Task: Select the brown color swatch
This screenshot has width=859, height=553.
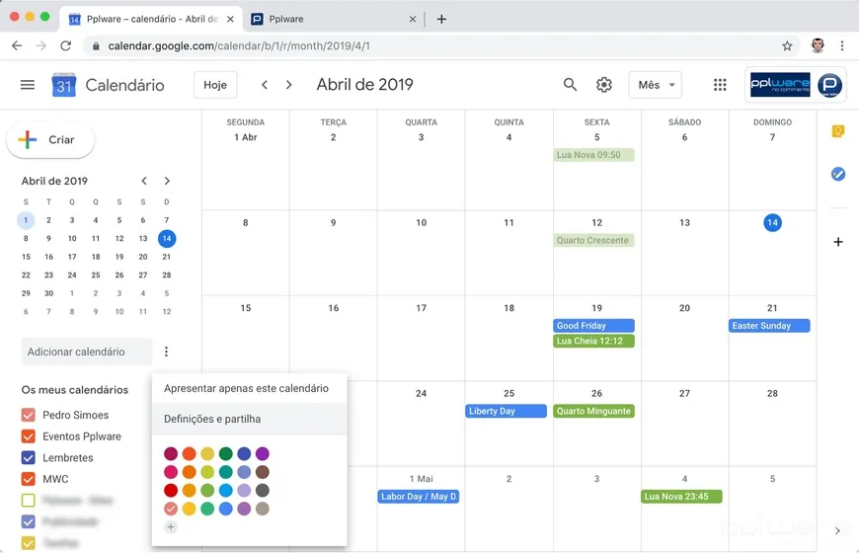Action: [x=263, y=472]
